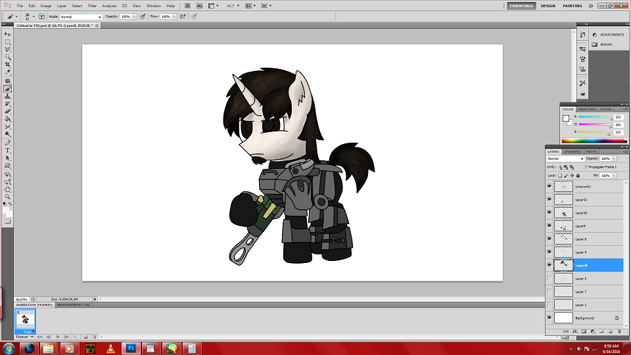Open Photoshop from Windows taskbar
This screenshot has width=631, height=355.
[x=130, y=348]
